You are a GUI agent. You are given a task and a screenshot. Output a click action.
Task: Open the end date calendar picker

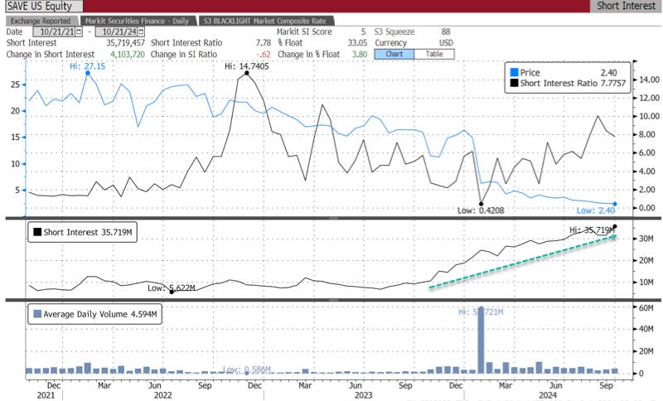pyautogui.click(x=142, y=31)
